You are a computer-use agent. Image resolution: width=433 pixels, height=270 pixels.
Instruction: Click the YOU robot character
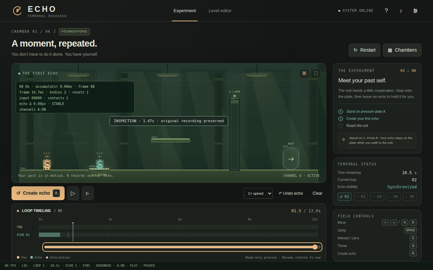pyautogui.click(x=47, y=165)
